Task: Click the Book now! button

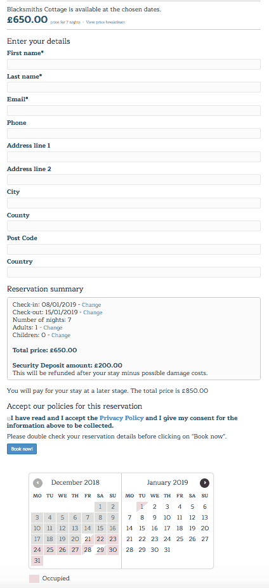Action: click(x=22, y=449)
